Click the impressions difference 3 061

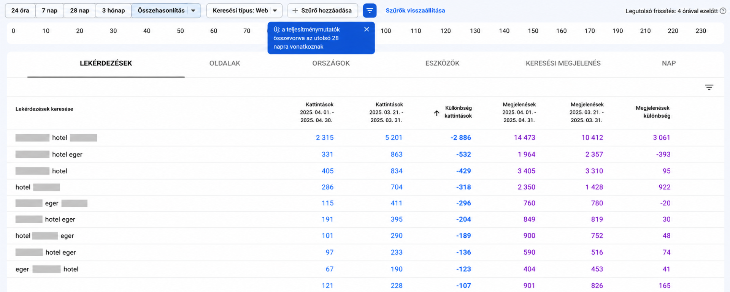tap(662, 137)
